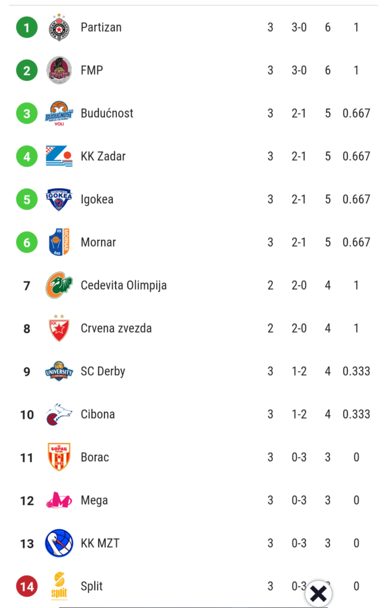Click the green rank 1 badge
The width and height of the screenshot is (387, 608).
[27, 27]
